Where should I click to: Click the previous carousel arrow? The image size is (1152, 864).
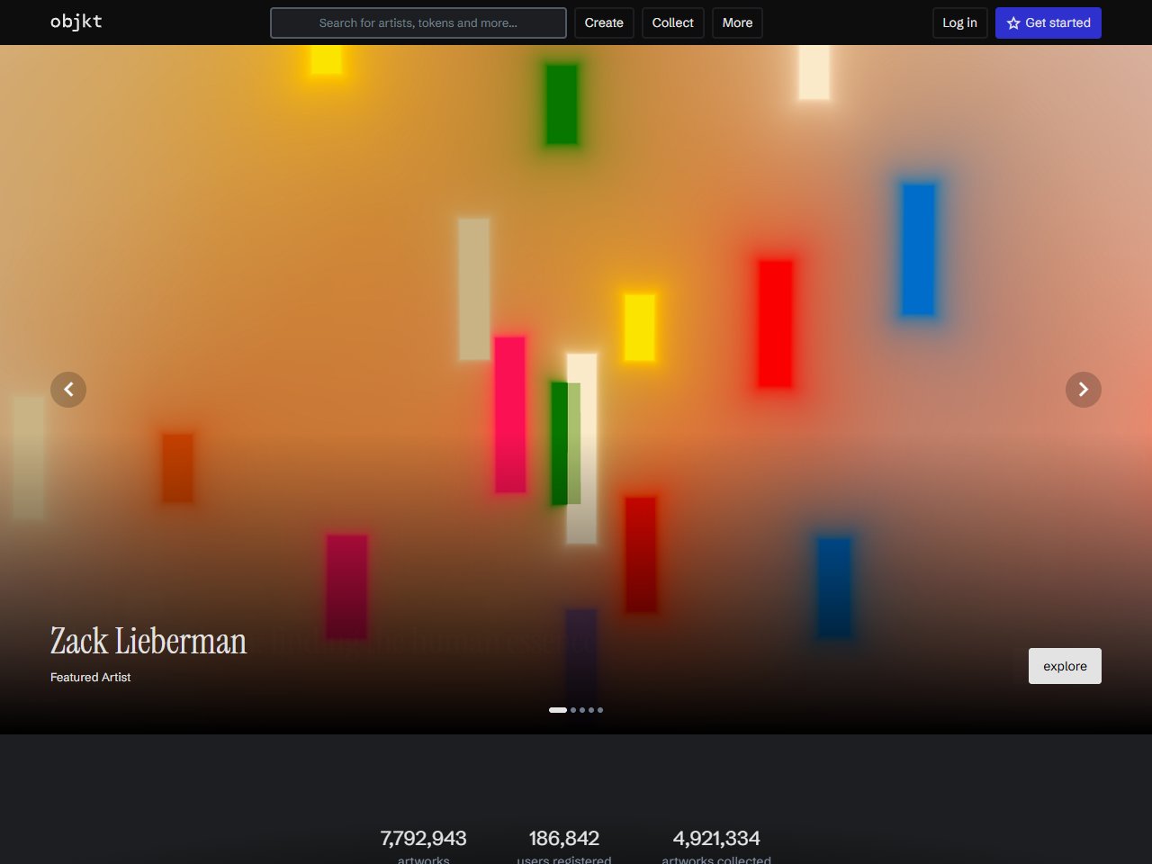tap(68, 389)
